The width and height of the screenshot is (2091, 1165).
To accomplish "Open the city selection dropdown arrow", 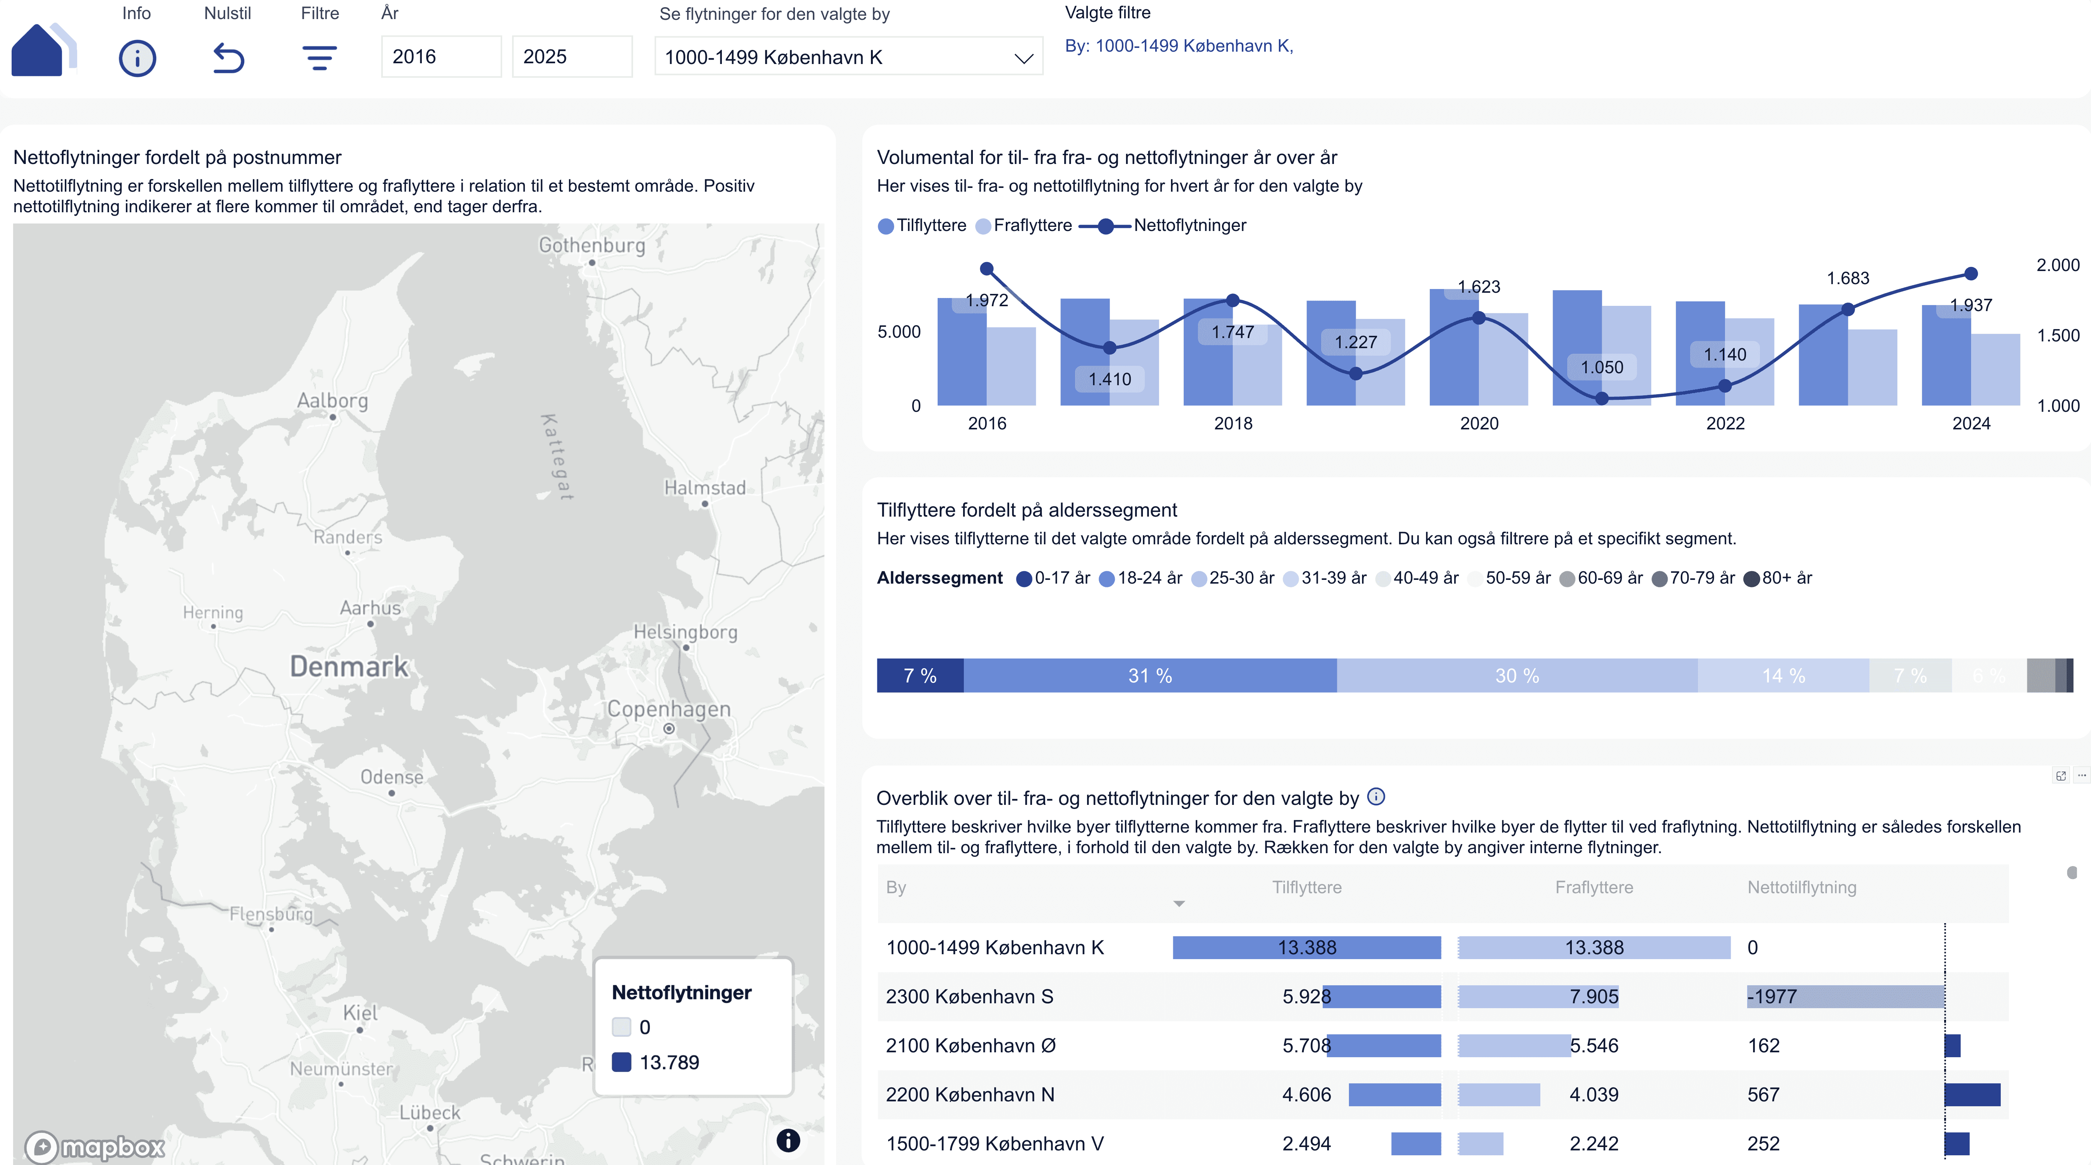I will [1023, 58].
